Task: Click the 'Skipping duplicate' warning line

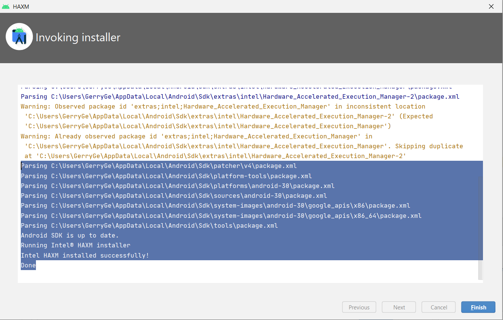Action: pos(244,146)
